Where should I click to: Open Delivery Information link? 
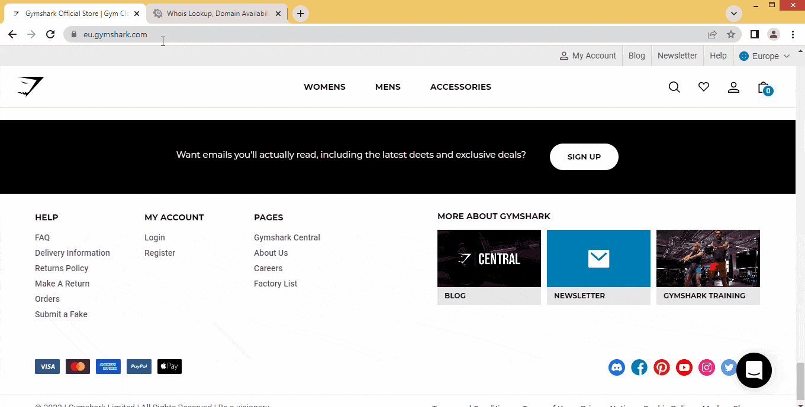[x=72, y=253]
